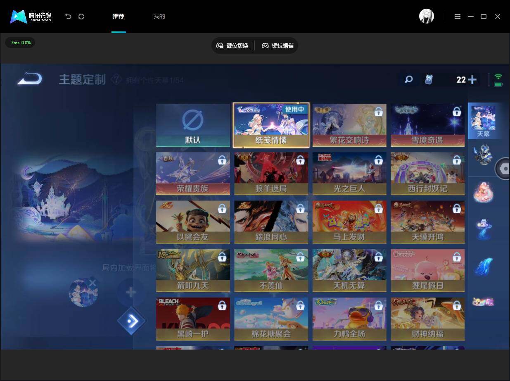Select the 马上发财 theme card

[349, 222]
